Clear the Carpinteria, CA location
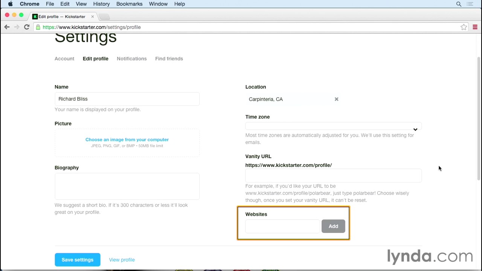The height and width of the screenshot is (271, 482). pyautogui.click(x=336, y=99)
